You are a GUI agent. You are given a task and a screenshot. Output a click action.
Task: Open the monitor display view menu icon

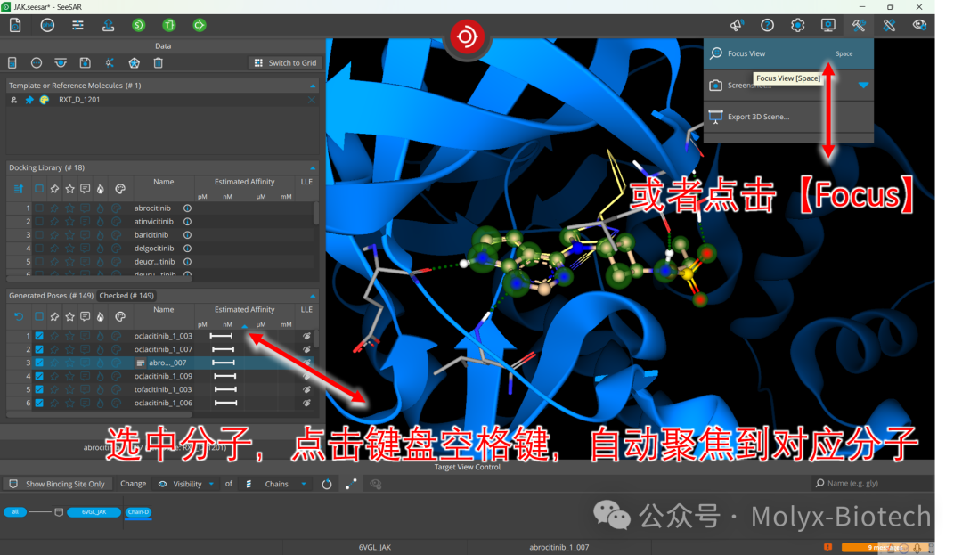pos(828,25)
